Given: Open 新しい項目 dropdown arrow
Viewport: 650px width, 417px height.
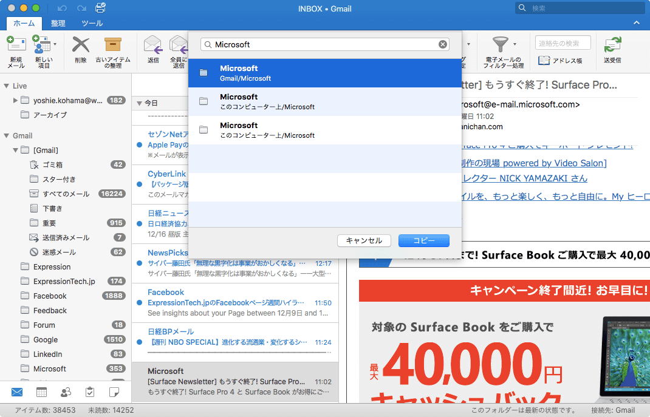Looking at the screenshot, I should point(55,44).
